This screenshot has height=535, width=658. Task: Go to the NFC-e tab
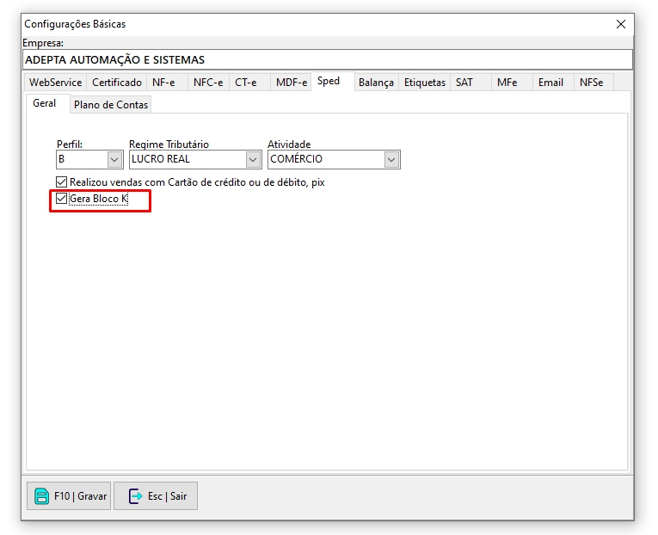pos(207,83)
